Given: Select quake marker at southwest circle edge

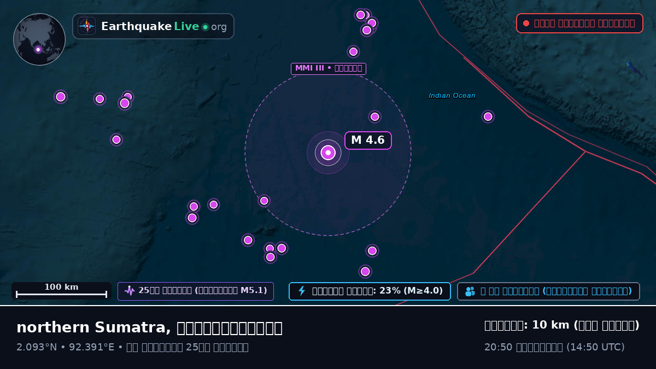Looking at the screenshot, I should click(x=264, y=201).
